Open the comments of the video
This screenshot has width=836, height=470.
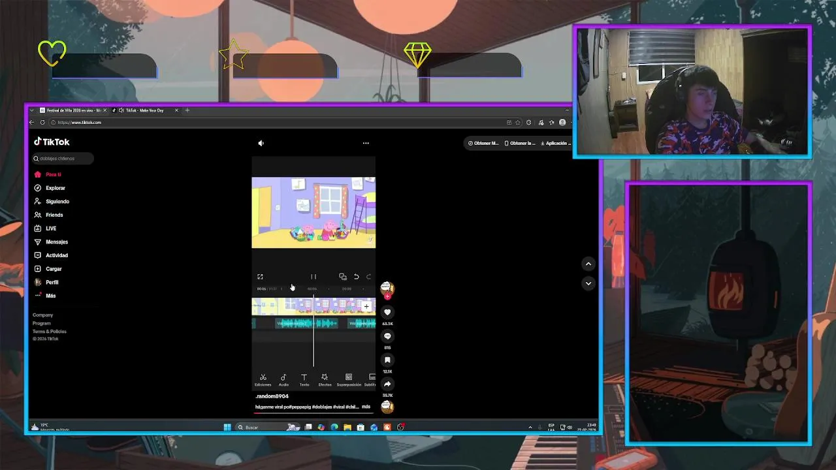(387, 336)
